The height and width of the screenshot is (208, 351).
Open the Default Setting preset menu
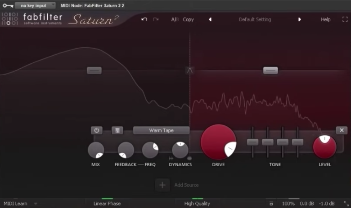[255, 19]
